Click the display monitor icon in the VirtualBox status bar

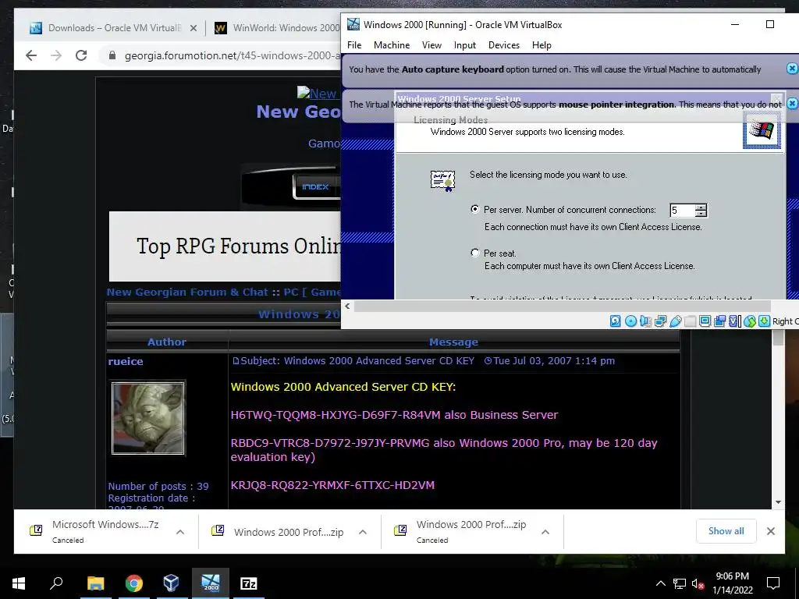[705, 321]
